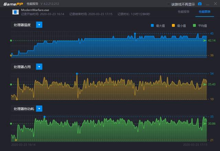Click the 21 minimum power label

(x=212, y=140)
